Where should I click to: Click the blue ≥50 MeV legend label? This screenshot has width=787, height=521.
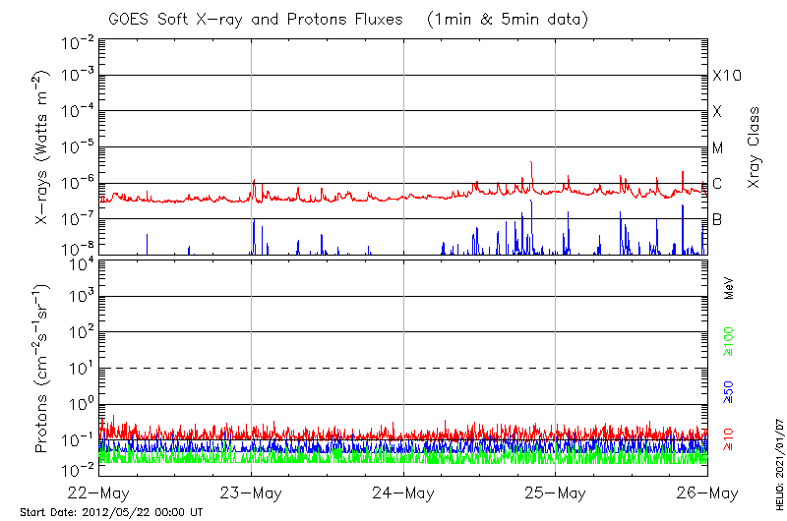728,391
